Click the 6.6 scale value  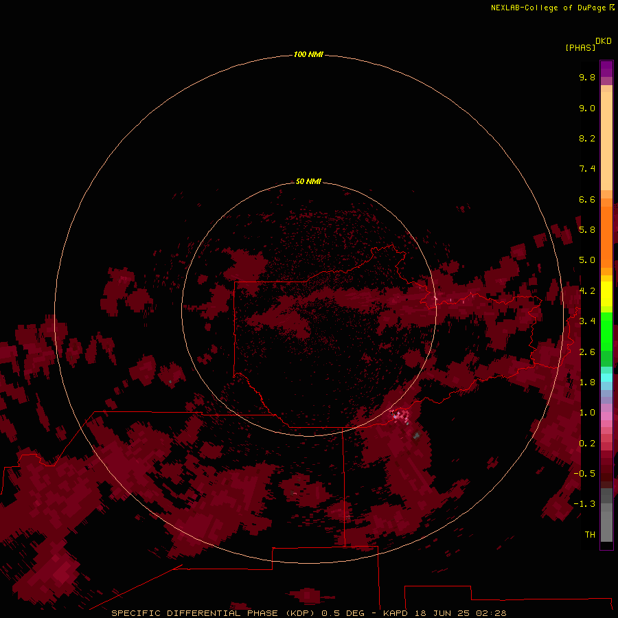point(587,199)
